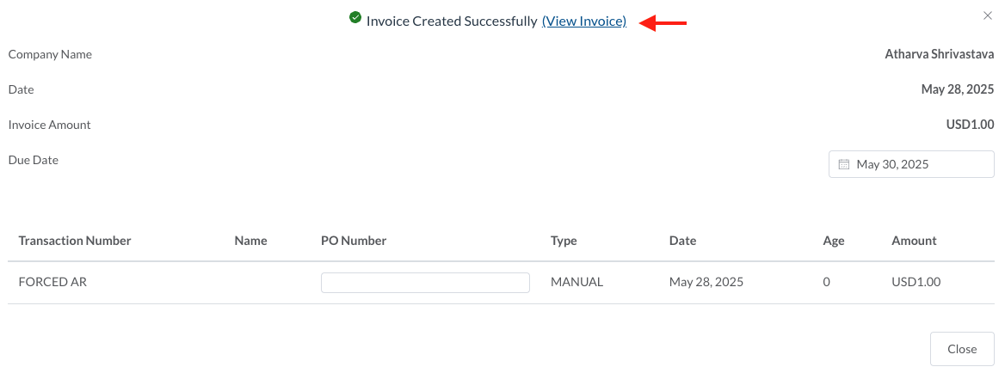Screen dimensions: 1005x373
Task: Click the green success checkmark icon
Action: point(355,17)
